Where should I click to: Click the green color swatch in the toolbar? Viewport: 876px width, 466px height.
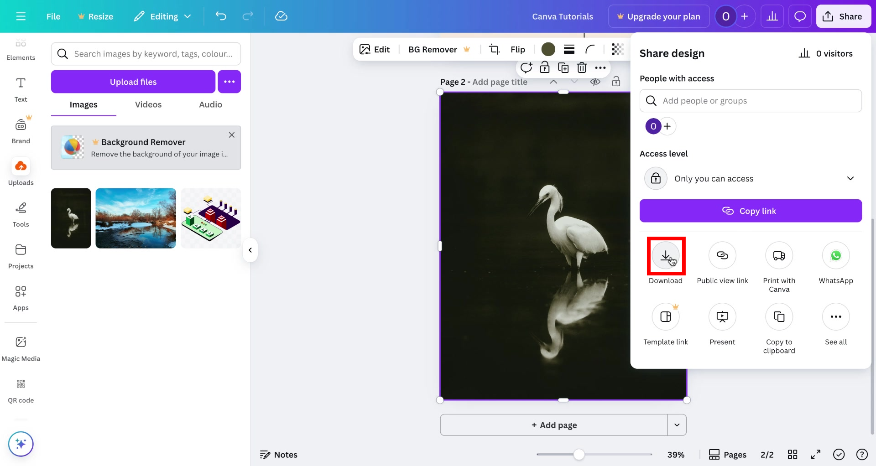click(548, 49)
